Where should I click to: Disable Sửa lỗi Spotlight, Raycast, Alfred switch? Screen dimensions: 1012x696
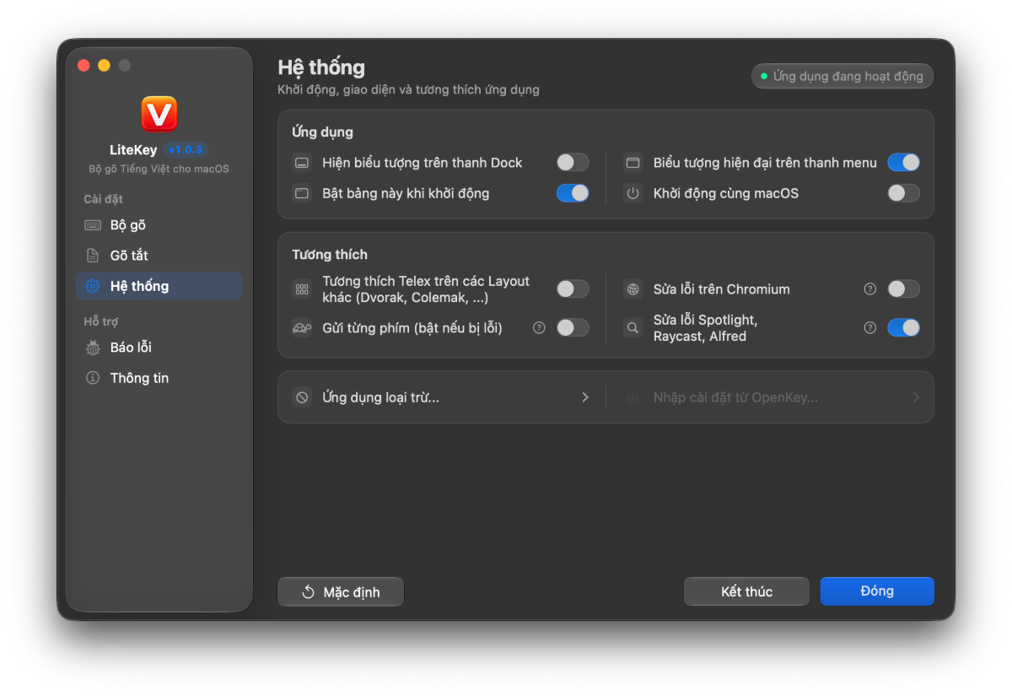(903, 327)
